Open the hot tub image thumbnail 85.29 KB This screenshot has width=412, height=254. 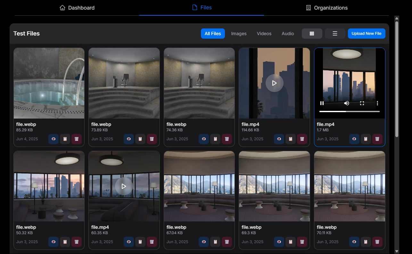click(x=49, y=83)
